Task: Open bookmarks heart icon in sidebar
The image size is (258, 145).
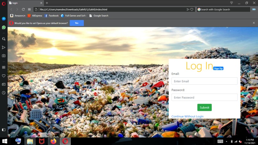Action: click(4, 76)
